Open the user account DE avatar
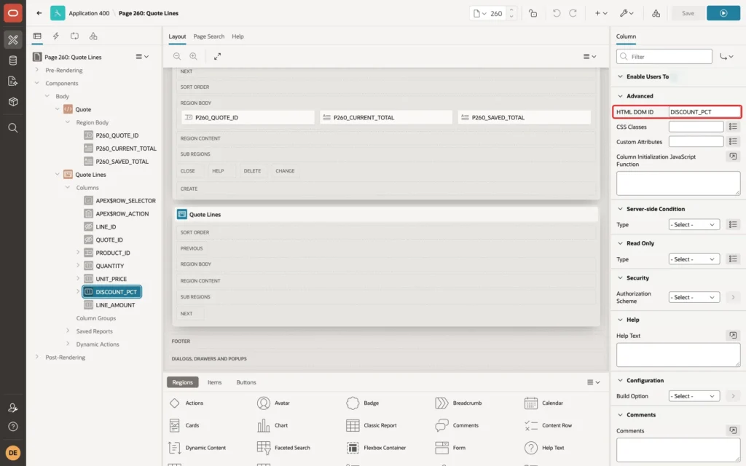 pyautogui.click(x=13, y=453)
